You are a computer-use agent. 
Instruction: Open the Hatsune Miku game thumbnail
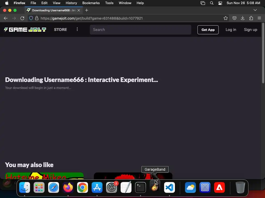coord(44,176)
